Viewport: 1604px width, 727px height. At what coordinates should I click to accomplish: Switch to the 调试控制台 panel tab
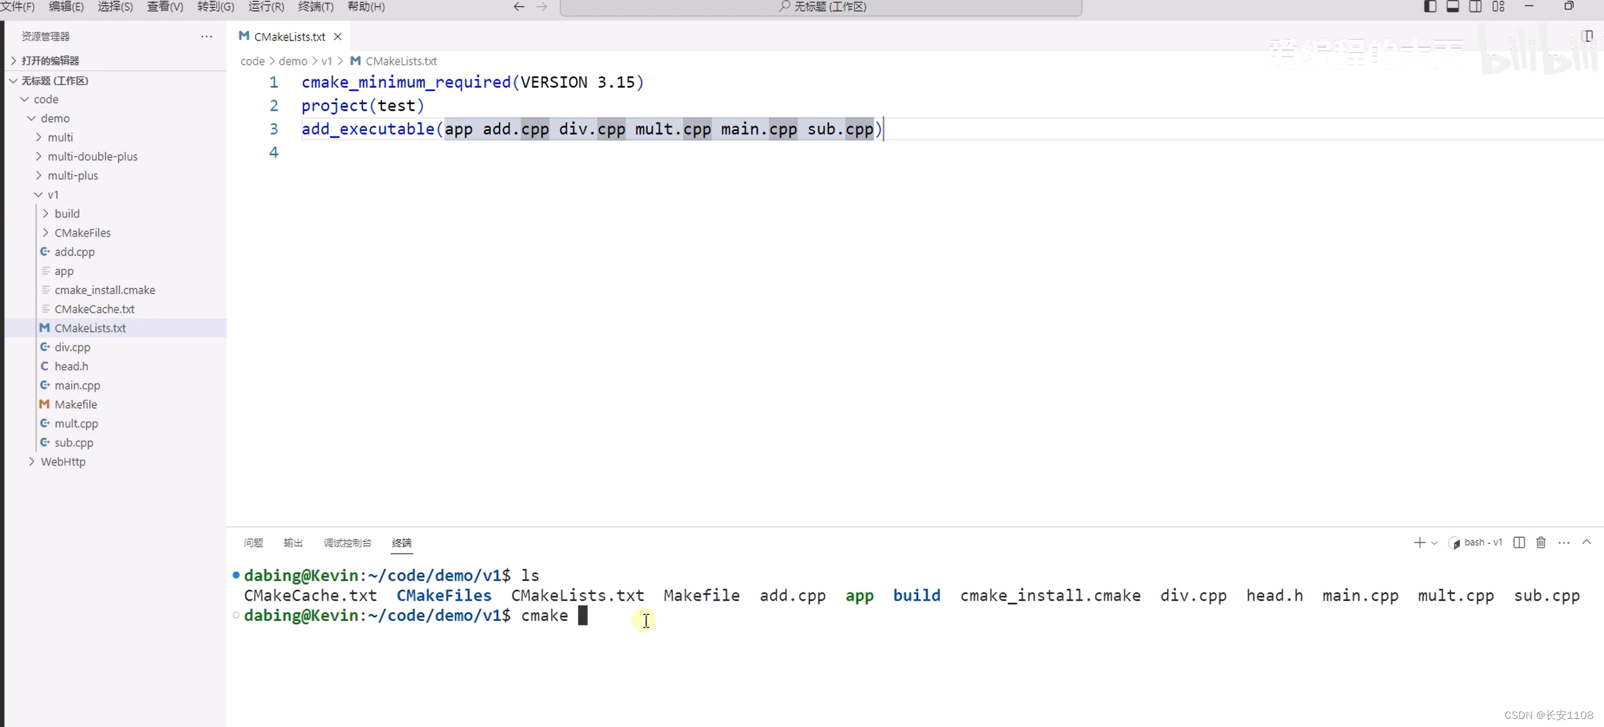[348, 543]
